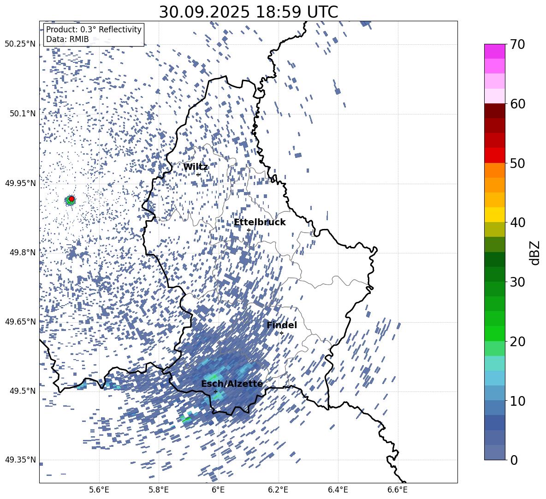
Task: Click the colorbar tick value 20
Action: 517,341
